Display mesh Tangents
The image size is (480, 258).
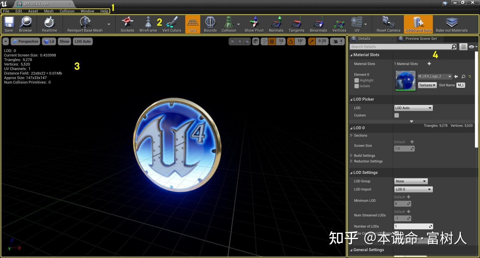click(x=297, y=24)
